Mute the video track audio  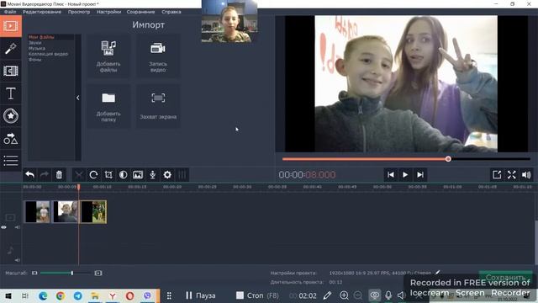click(x=17, y=227)
